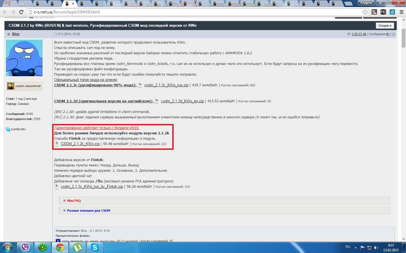
Task: Click the Chrome taskbar icon
Action: click(x=60, y=247)
